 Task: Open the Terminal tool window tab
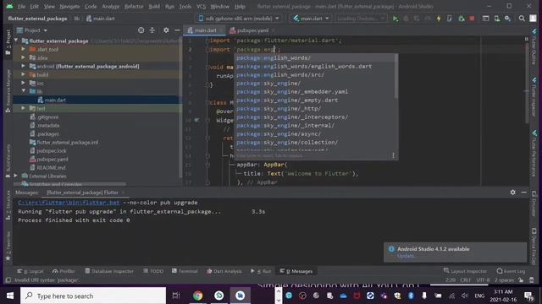pos(185,271)
